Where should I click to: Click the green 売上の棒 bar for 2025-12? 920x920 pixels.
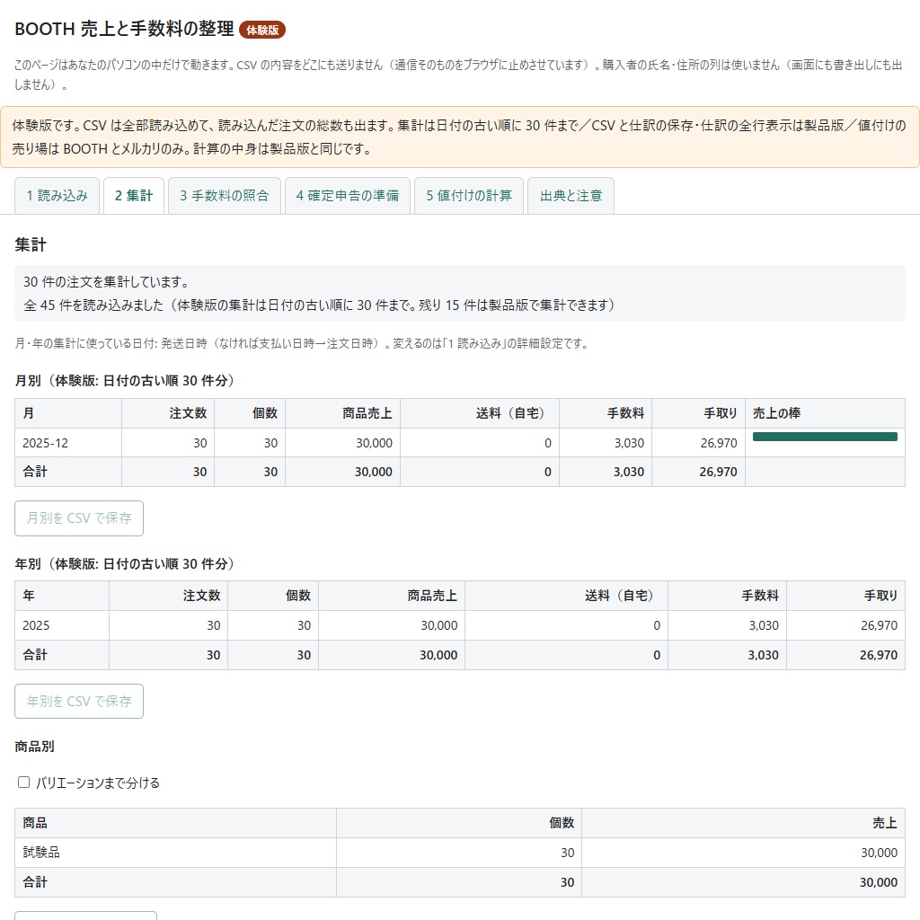pyautogui.click(x=825, y=437)
